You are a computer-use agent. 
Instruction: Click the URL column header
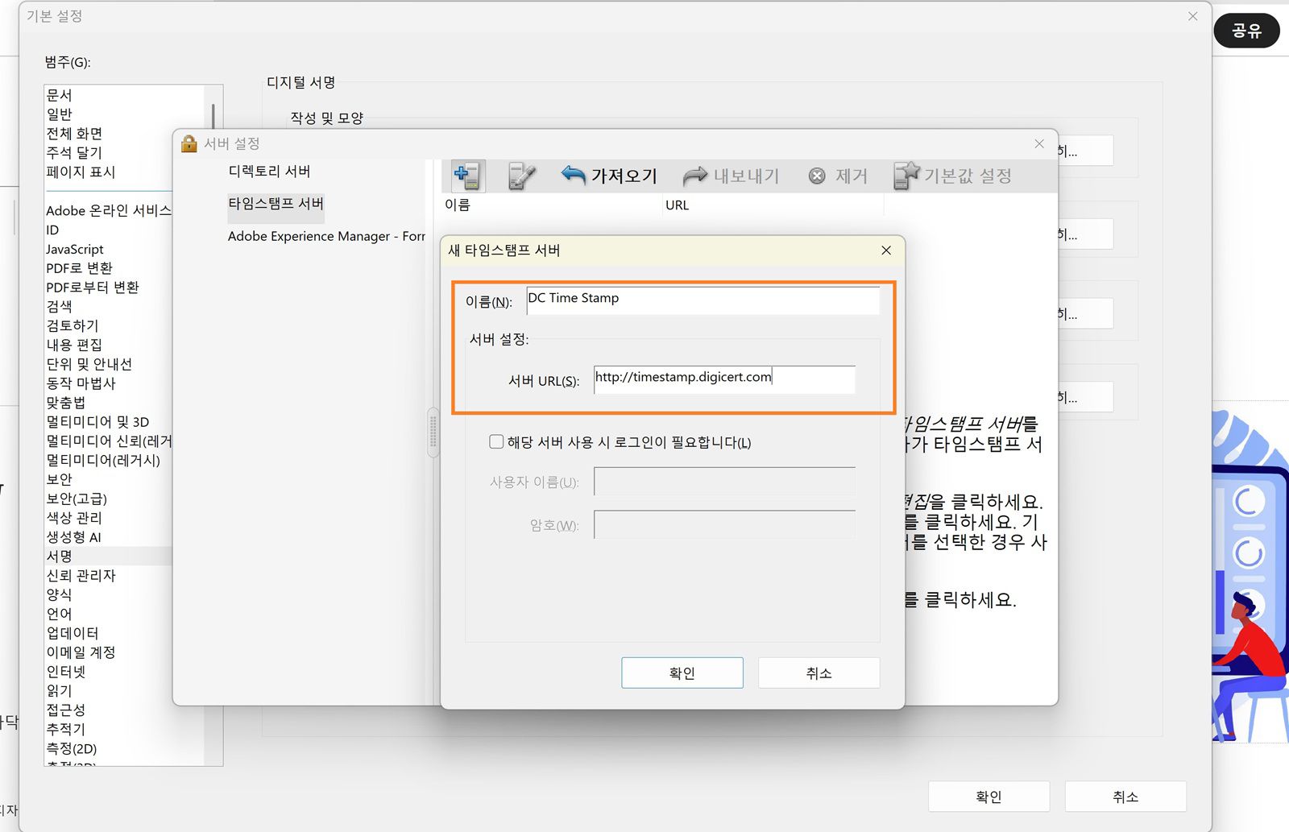point(773,205)
